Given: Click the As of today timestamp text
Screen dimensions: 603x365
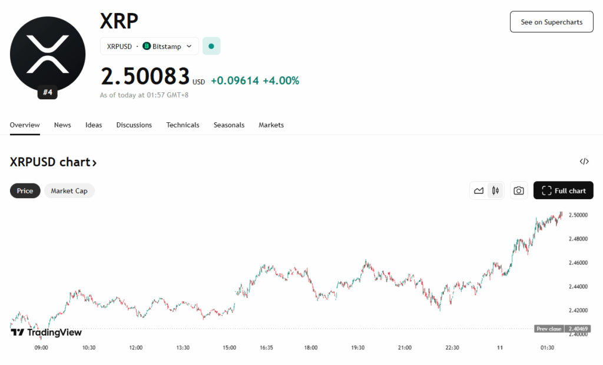Looking at the screenshot, I should click(x=144, y=95).
